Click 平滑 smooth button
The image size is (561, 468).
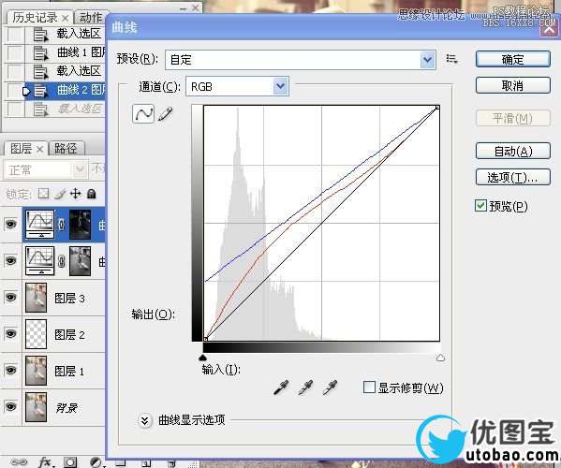coord(512,118)
